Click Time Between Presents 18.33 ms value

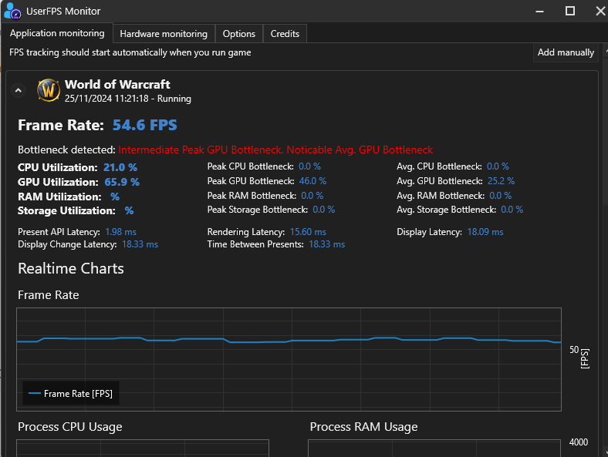(x=327, y=244)
